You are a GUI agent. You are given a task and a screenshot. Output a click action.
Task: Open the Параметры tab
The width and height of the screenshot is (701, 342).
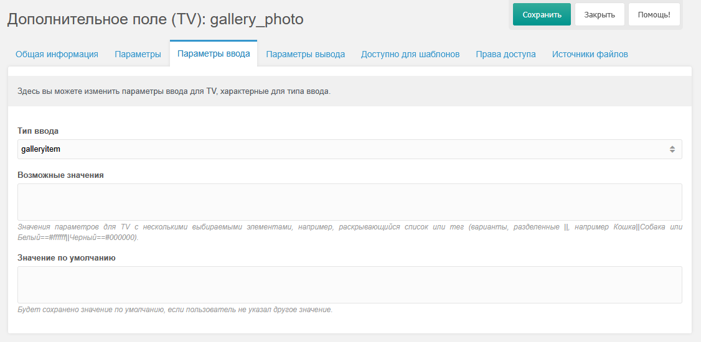[138, 55]
